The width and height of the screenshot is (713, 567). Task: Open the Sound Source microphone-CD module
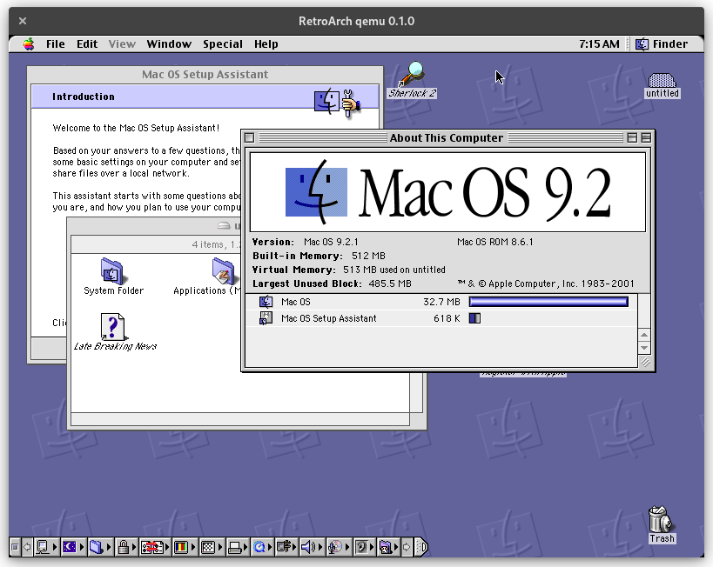339,547
